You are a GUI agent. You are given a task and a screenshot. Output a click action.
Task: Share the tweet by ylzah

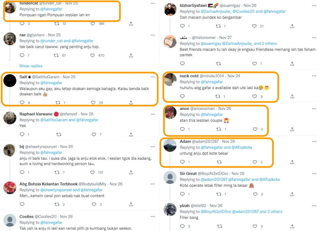point(292,226)
